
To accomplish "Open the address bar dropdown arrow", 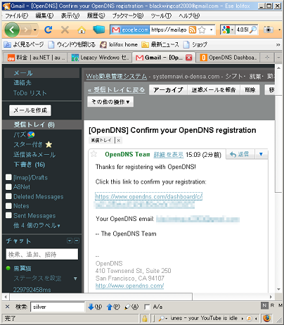I will pos(212,30).
